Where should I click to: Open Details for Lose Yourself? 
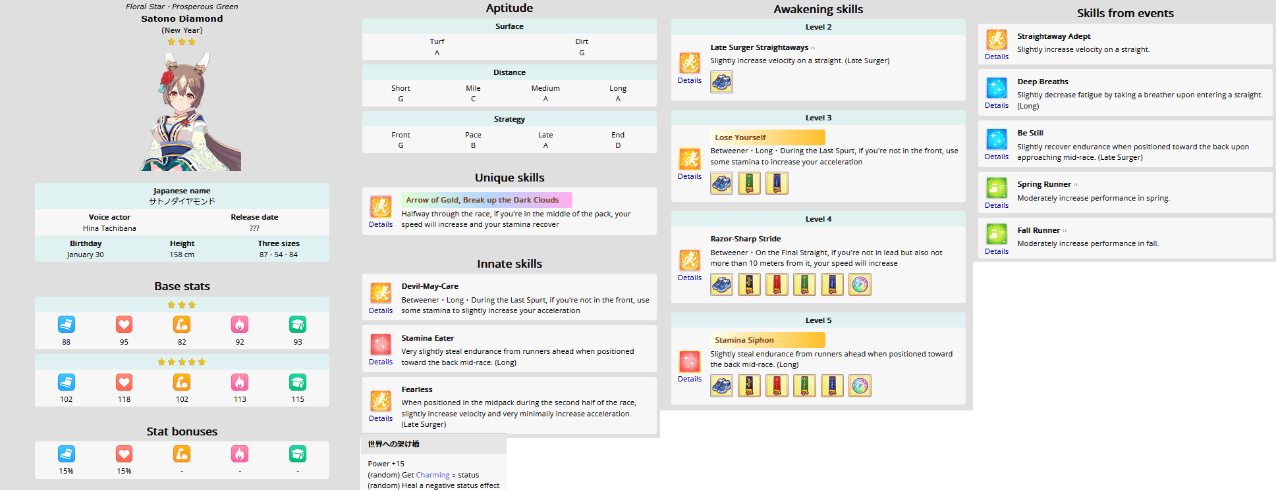(690, 177)
